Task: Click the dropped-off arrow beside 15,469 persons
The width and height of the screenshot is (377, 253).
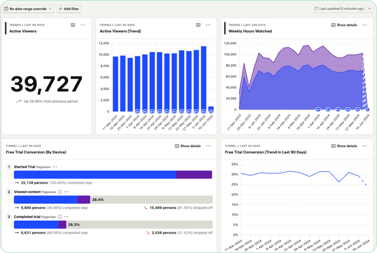Action: pos(146,207)
